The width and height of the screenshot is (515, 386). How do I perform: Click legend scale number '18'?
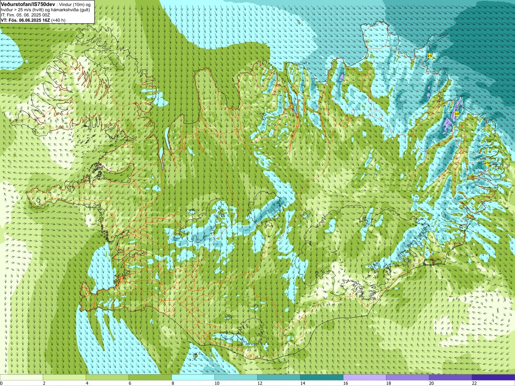tap(388, 383)
